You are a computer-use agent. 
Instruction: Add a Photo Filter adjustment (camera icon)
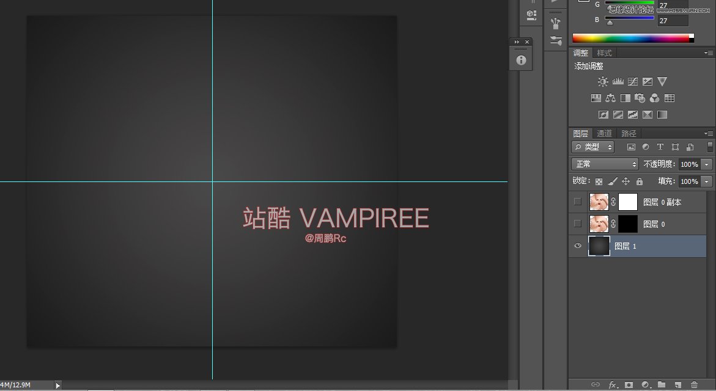click(640, 98)
